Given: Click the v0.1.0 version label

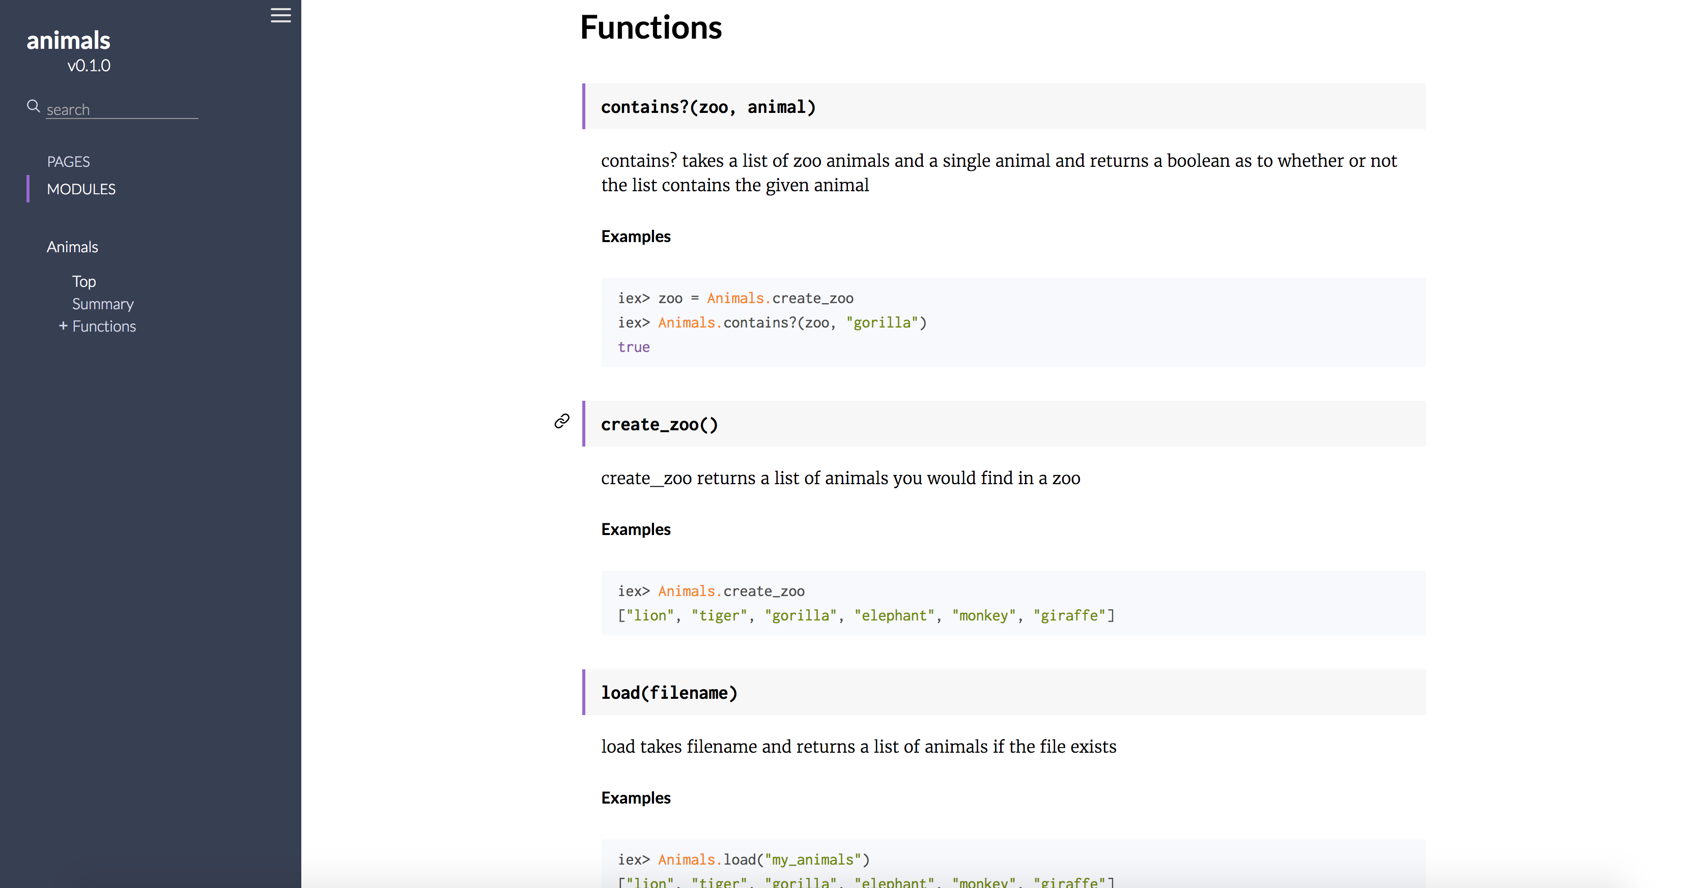Looking at the screenshot, I should [89, 66].
